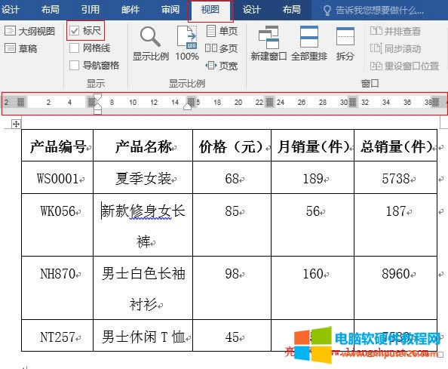Open the table tools 布局 tab at right

[291, 10]
